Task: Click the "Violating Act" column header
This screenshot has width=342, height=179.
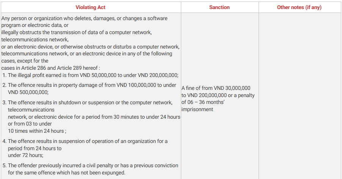Action: (90, 7)
